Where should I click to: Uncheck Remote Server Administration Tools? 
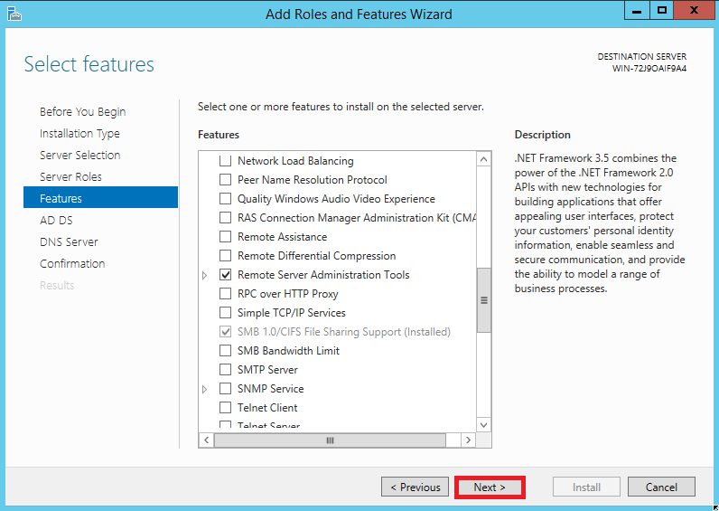(x=225, y=275)
